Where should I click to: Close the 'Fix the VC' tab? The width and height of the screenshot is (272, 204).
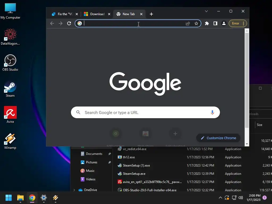coord(77,14)
